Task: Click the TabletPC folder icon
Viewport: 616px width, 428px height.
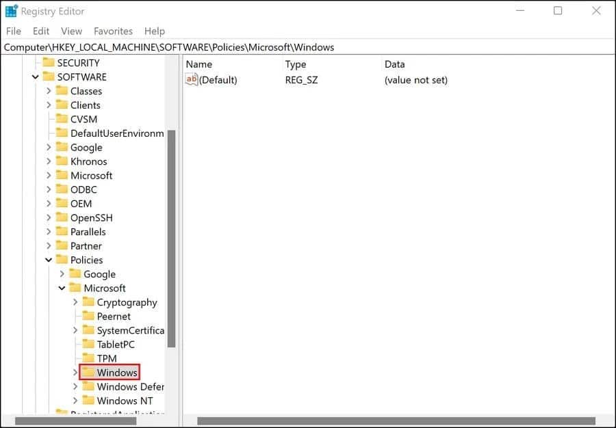Action: click(x=90, y=344)
